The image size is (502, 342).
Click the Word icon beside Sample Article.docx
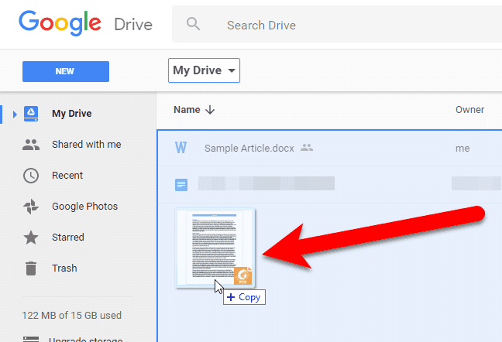pos(181,148)
